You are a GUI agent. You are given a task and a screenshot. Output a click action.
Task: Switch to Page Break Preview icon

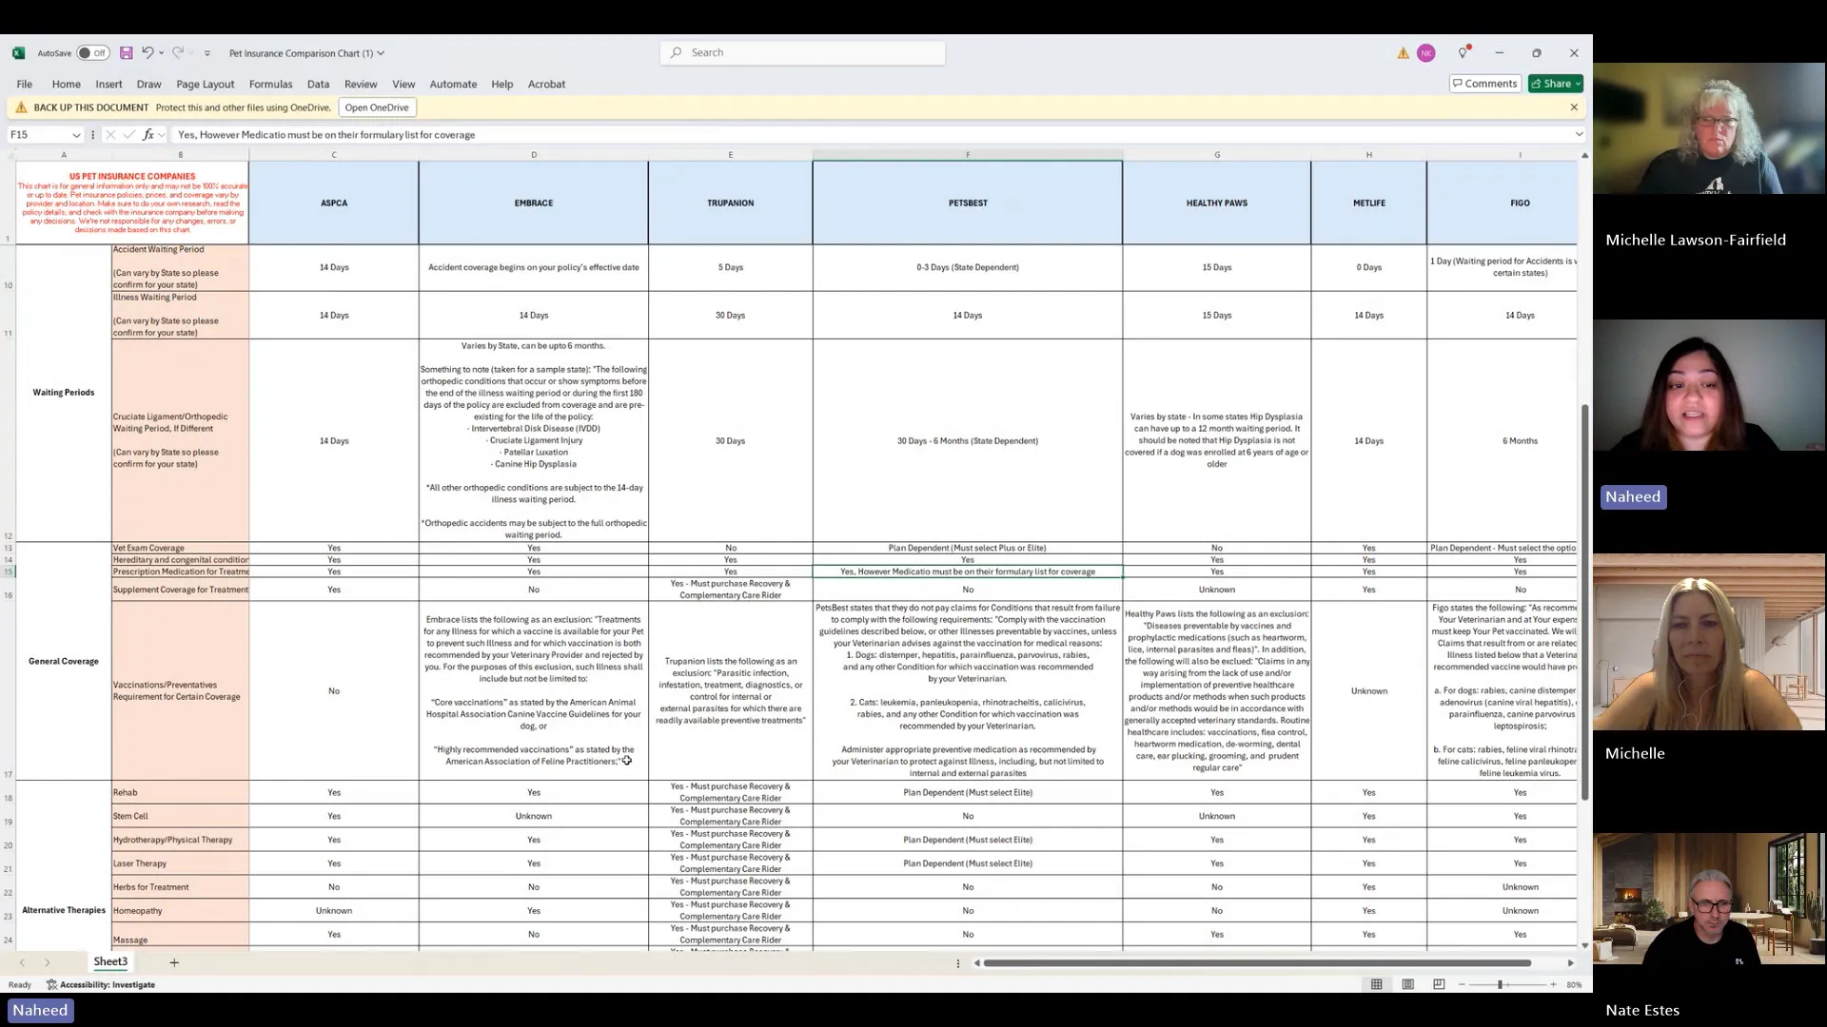click(x=1439, y=984)
